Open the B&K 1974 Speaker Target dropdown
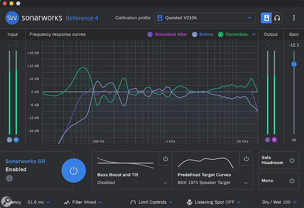This screenshot has height=208, width=304. [246, 183]
